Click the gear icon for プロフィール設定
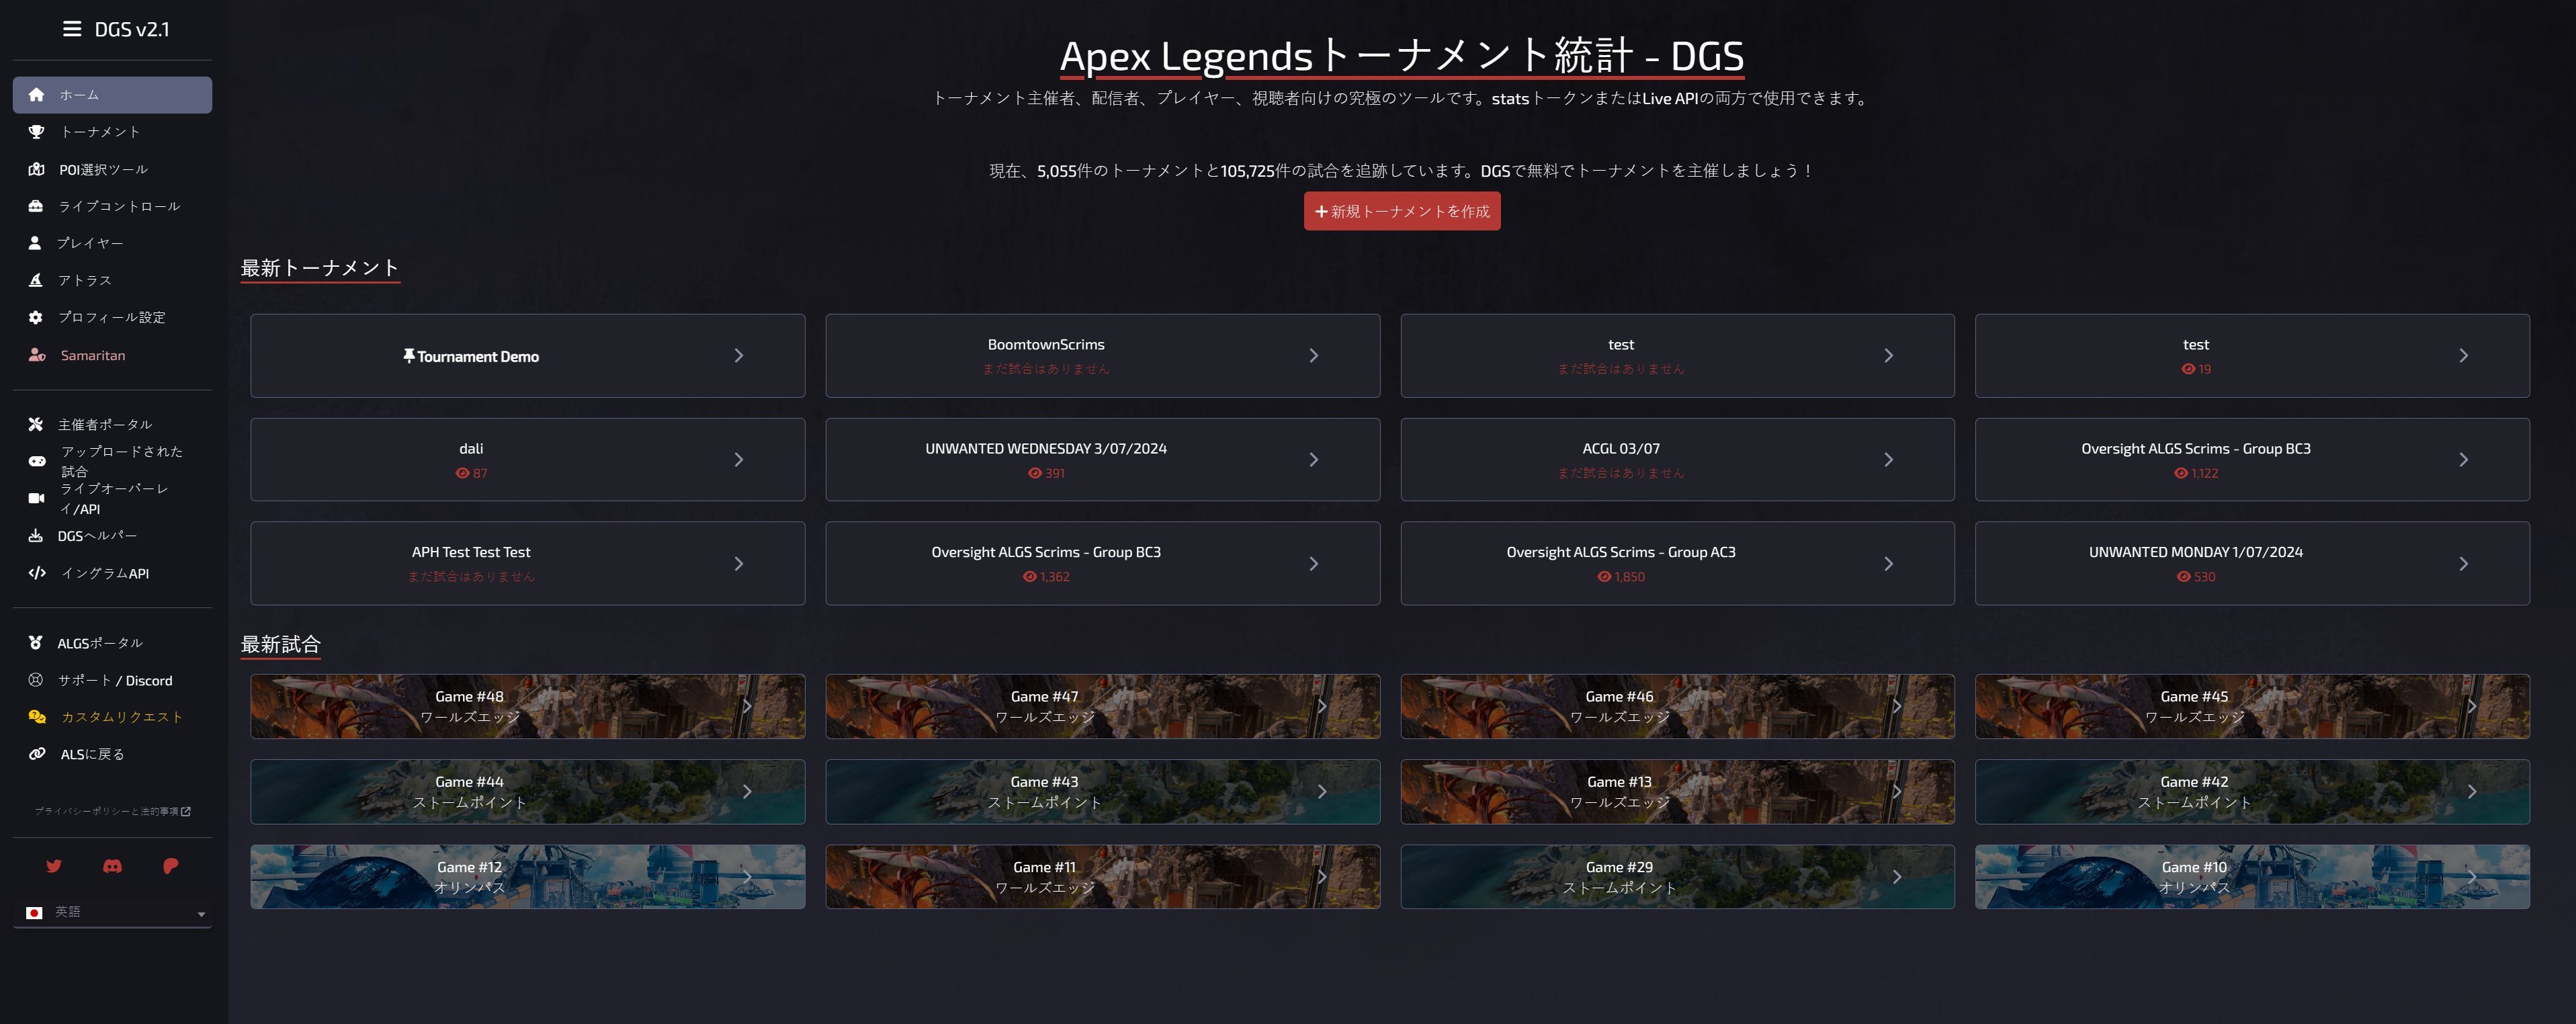2576x1024 pixels. tap(36, 317)
